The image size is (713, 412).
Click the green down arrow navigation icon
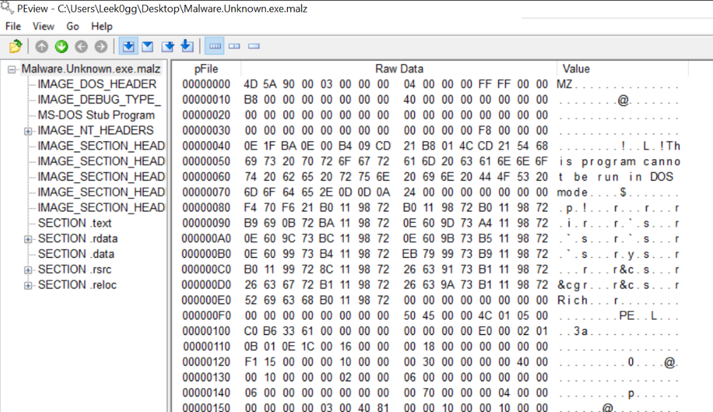pos(62,46)
